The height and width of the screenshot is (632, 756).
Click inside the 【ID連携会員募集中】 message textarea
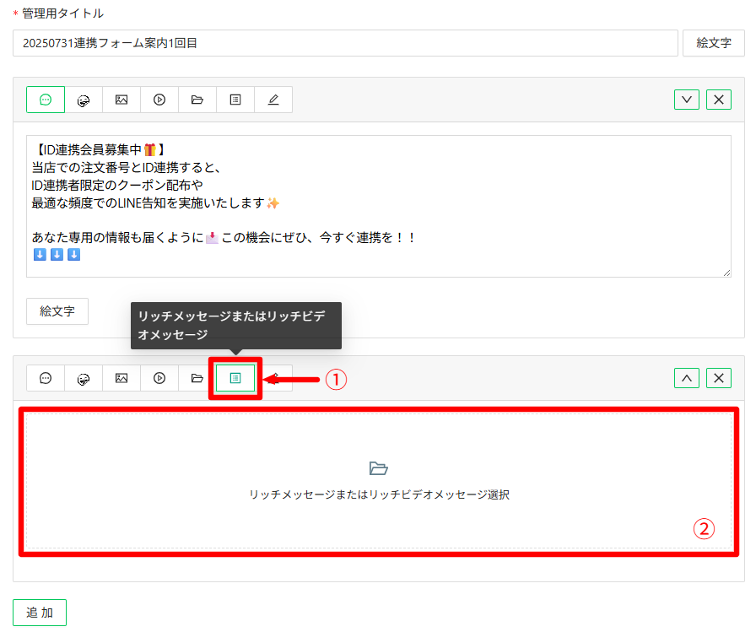coord(379,207)
